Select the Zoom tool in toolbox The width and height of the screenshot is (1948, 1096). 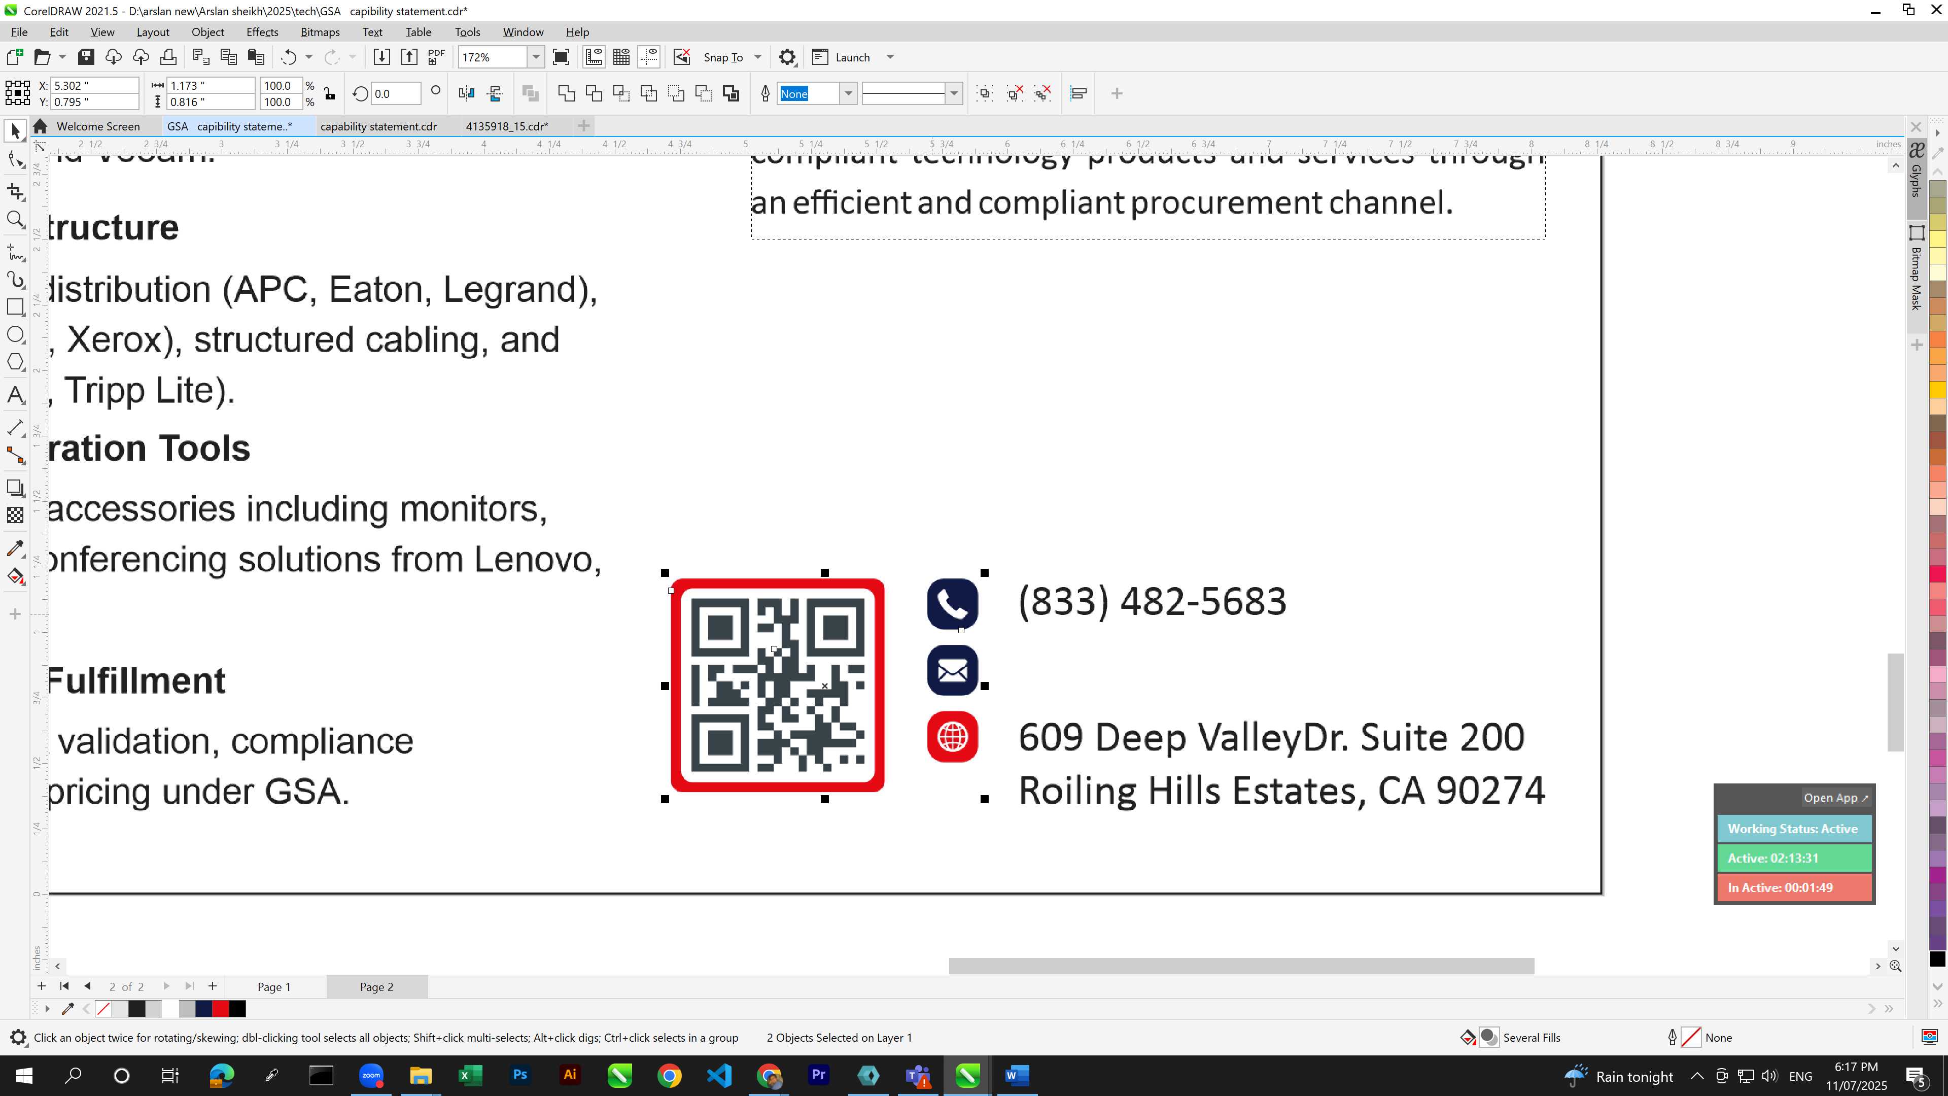[x=15, y=219]
